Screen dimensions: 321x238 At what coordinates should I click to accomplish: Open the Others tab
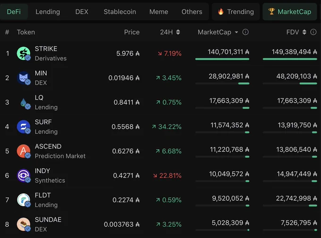click(192, 12)
